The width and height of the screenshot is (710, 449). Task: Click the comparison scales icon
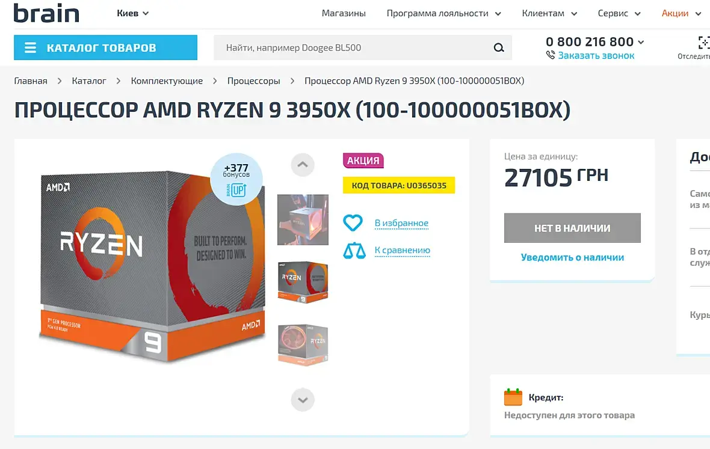(x=354, y=250)
